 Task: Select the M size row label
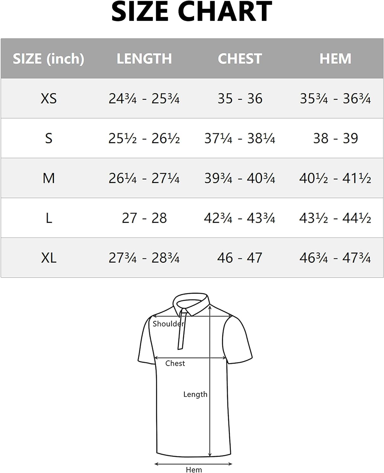pyautogui.click(x=49, y=178)
